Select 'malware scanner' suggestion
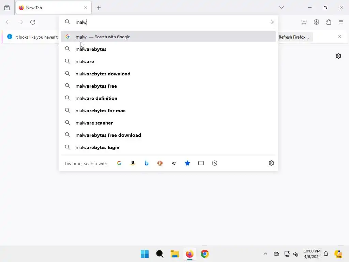 tap(168, 123)
